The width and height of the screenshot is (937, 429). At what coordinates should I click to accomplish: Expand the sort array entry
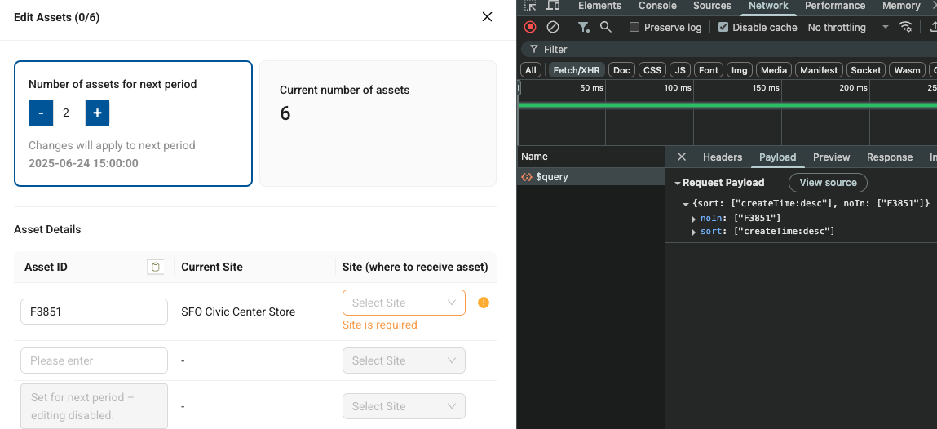[694, 232]
